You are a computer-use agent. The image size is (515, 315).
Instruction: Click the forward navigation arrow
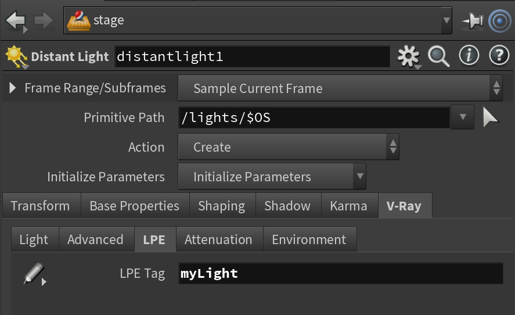click(x=44, y=21)
